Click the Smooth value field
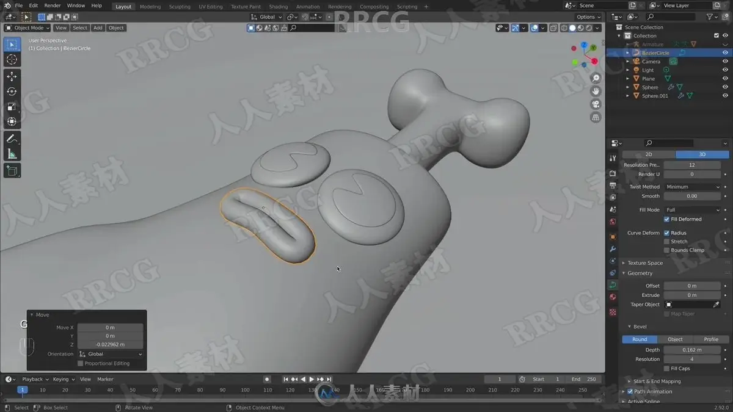Image resolution: width=733 pixels, height=412 pixels. [692, 196]
